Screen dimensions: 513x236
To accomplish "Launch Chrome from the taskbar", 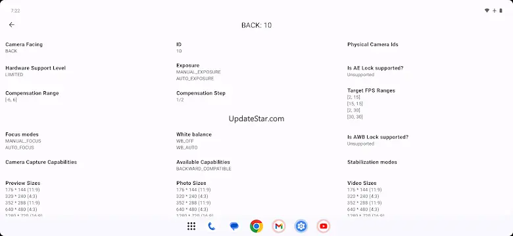I will coord(256,226).
